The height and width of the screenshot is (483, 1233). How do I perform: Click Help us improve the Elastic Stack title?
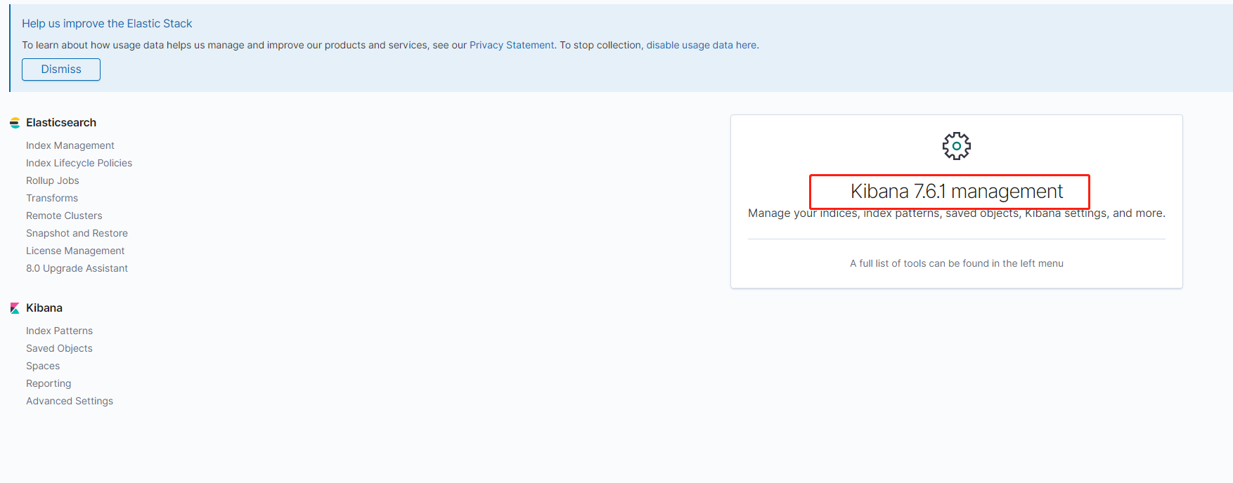107,23
